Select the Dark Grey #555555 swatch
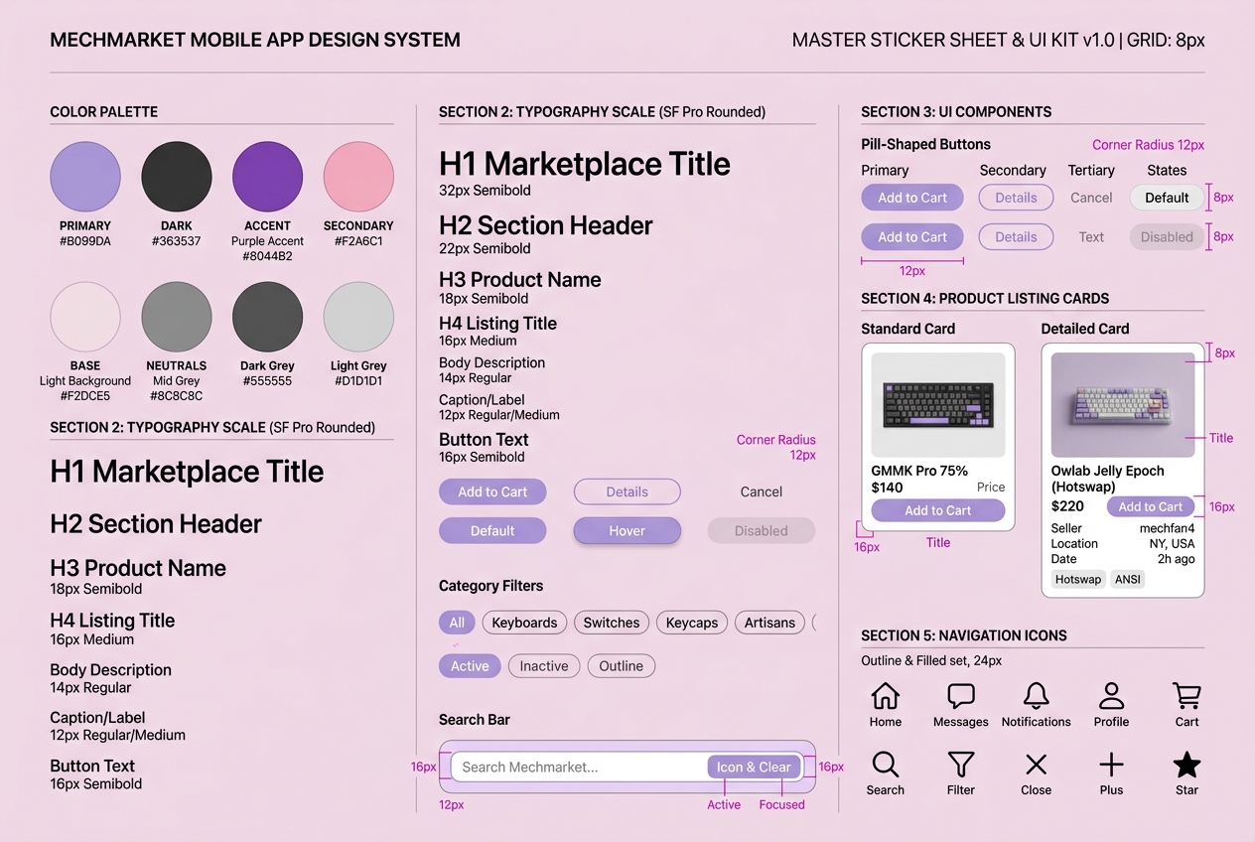The image size is (1255, 842). [x=268, y=317]
